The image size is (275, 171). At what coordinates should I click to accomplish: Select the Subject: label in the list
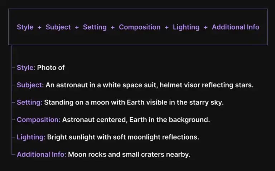click(30, 85)
